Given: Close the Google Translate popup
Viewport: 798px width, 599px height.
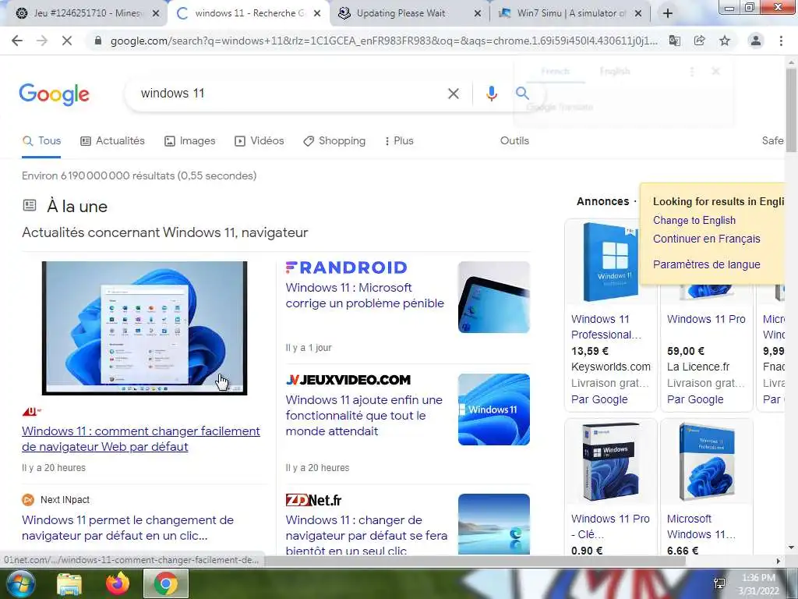Looking at the screenshot, I should [x=715, y=71].
